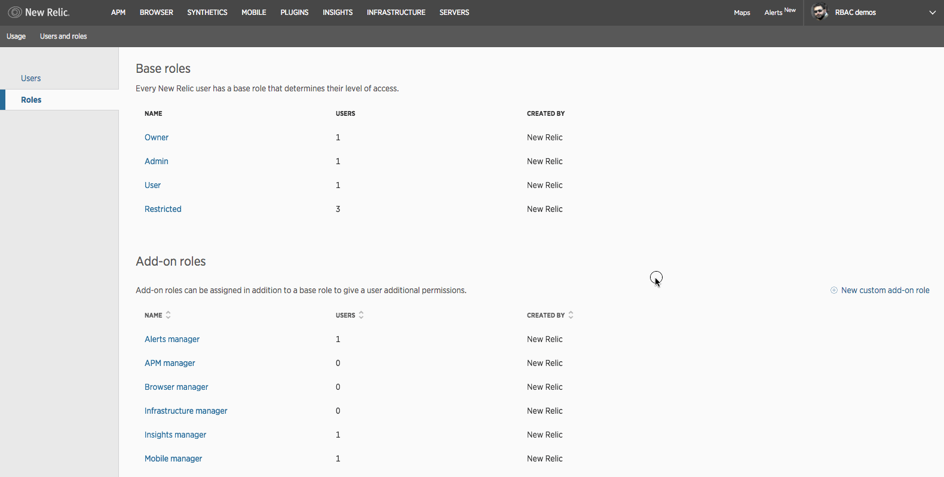Switch to the Usage tab
Viewport: 944px width, 477px height.
pyautogui.click(x=16, y=36)
